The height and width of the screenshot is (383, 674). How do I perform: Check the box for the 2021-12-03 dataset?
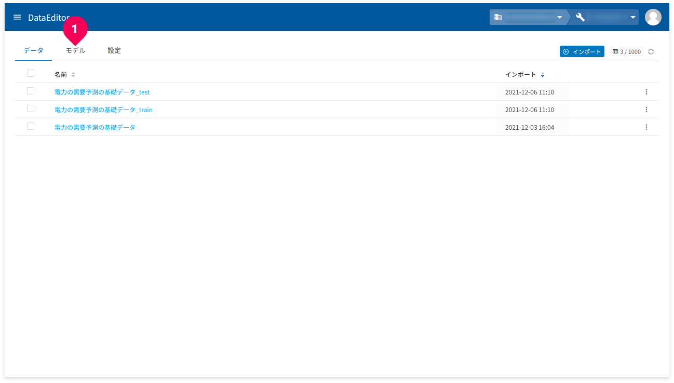[x=31, y=126]
